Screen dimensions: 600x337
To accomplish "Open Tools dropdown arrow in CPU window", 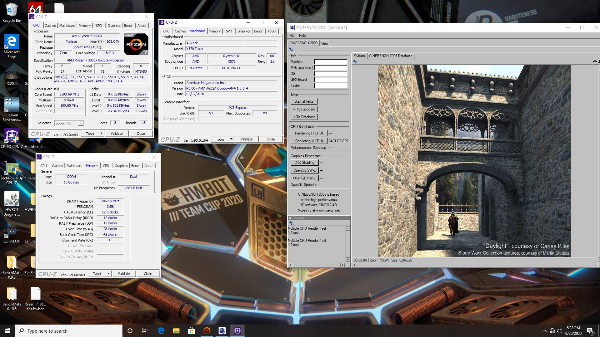I will 101,134.
